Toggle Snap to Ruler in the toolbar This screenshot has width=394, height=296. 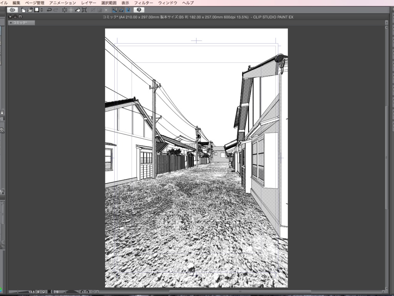[x=115, y=10]
